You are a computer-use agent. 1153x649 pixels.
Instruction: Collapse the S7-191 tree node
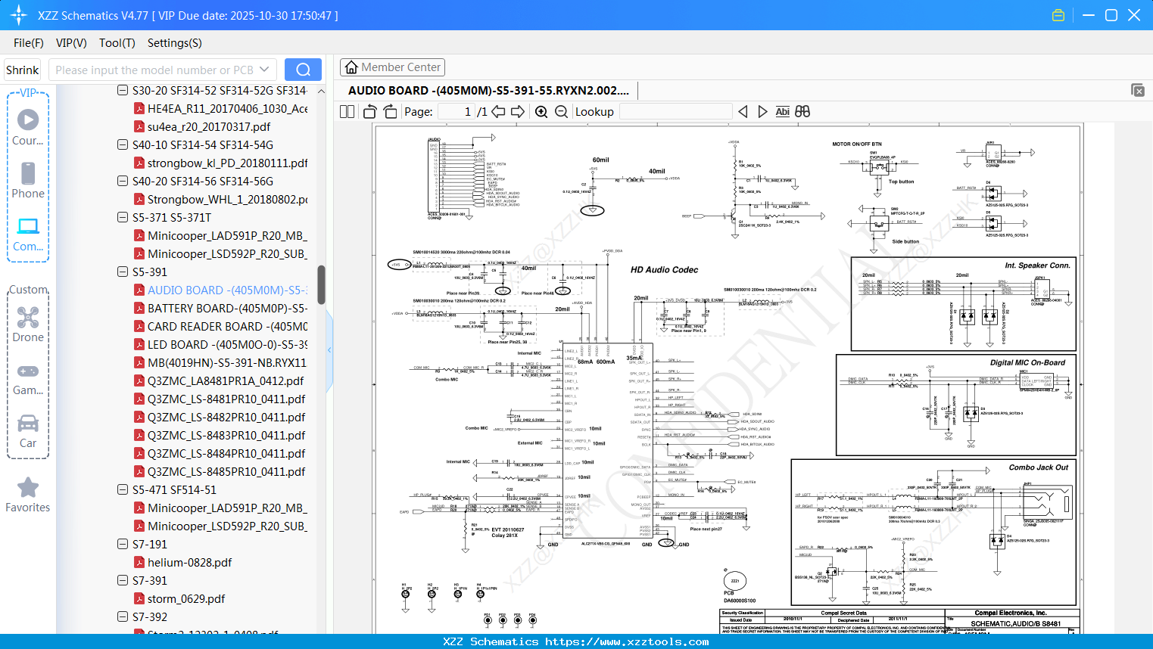tap(123, 545)
